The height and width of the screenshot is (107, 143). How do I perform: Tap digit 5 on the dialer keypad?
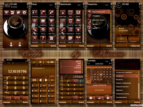tap(15, 83)
